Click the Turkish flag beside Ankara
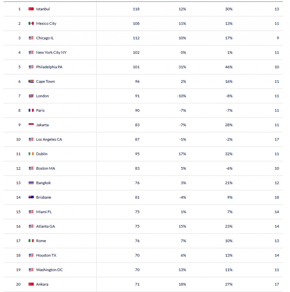The image size is (290, 292). click(x=31, y=284)
